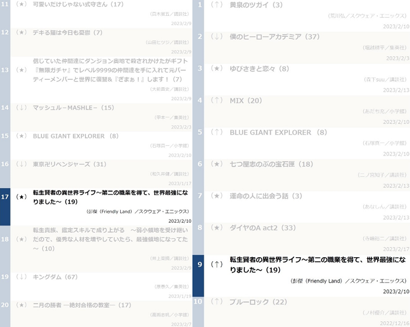The width and height of the screenshot is (410, 327).
Task: Click the date 2023/1/19 under キングダム
Action: tap(180, 297)
